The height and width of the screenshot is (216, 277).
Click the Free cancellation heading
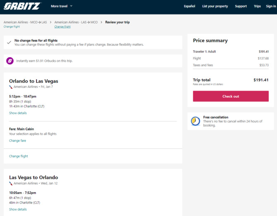216,117
